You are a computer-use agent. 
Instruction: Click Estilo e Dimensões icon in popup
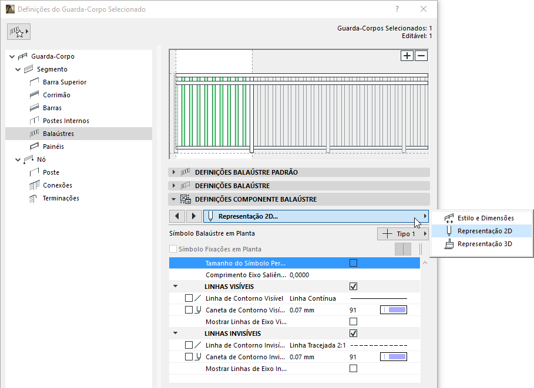click(449, 218)
